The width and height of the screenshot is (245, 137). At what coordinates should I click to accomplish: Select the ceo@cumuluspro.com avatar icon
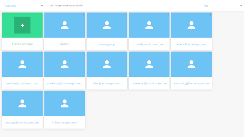click(x=149, y=25)
